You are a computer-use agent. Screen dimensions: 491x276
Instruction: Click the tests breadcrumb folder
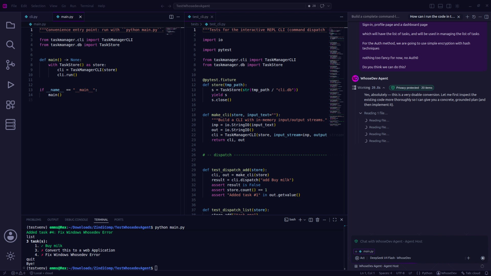pyautogui.click(x=195, y=24)
